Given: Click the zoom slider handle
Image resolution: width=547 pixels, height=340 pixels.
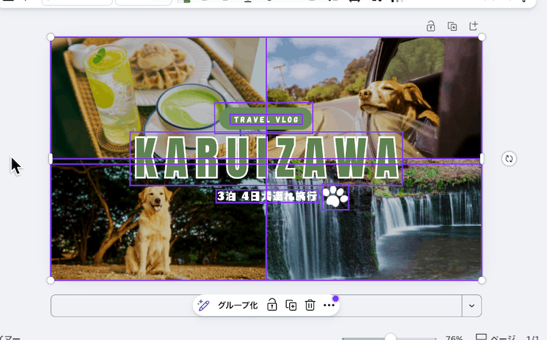Looking at the screenshot, I should (390, 337).
